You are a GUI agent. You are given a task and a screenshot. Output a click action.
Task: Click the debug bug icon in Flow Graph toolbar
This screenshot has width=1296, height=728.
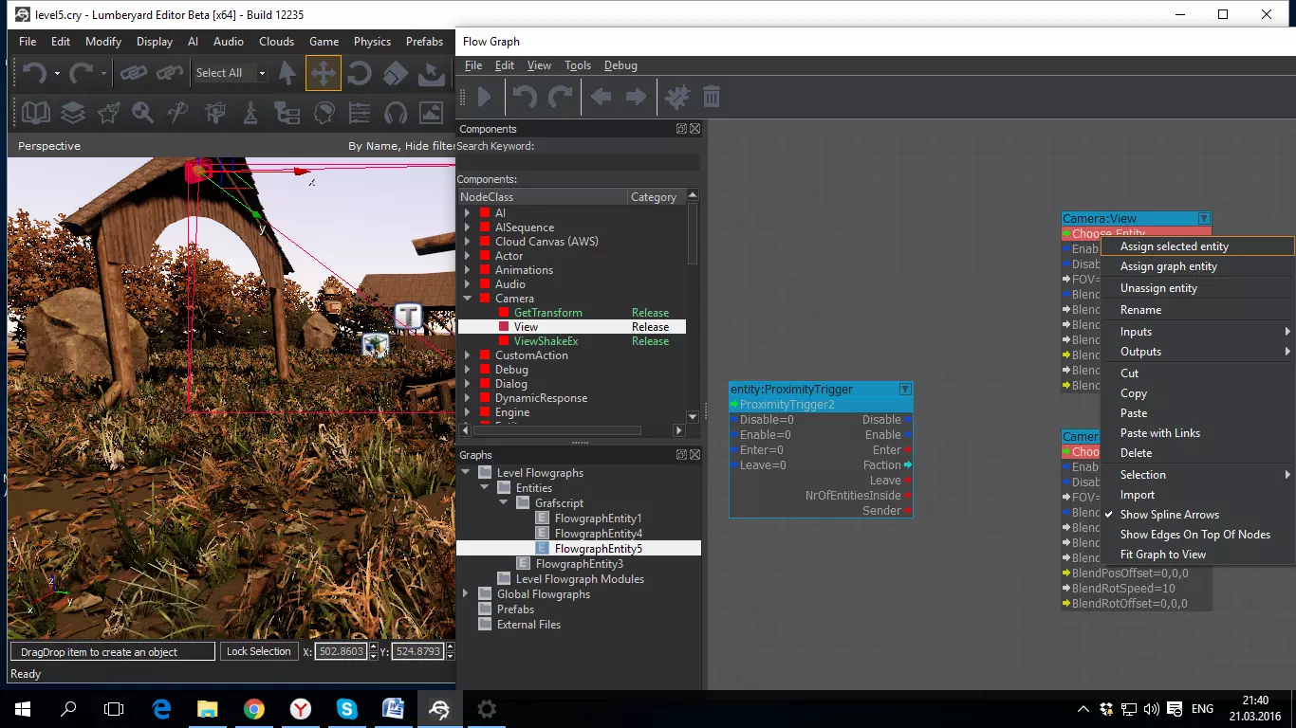[676, 97]
